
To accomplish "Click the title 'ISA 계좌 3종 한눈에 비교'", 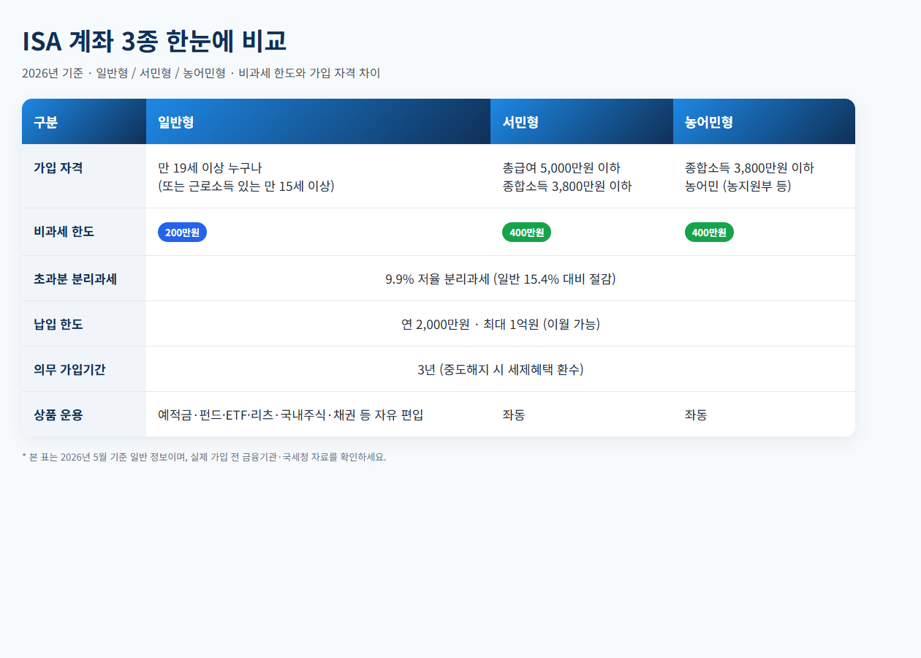I will (x=154, y=41).
